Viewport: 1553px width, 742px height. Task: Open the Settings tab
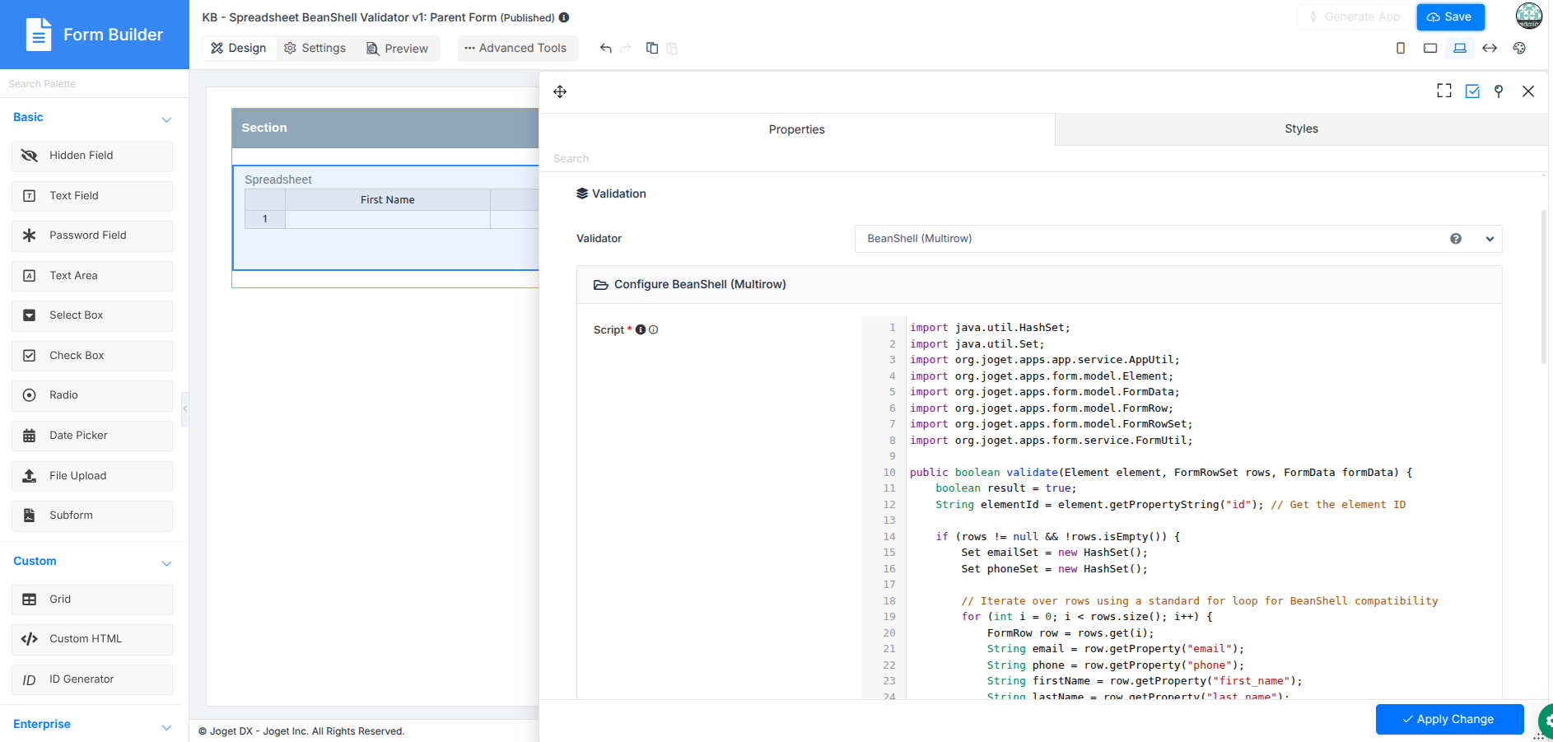[x=315, y=48]
